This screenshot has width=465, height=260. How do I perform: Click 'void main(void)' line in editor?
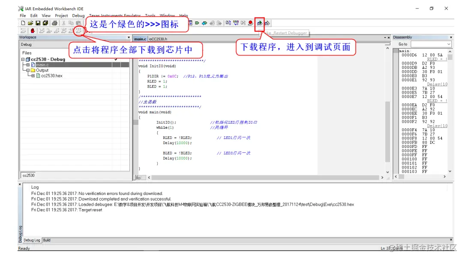coord(155,112)
